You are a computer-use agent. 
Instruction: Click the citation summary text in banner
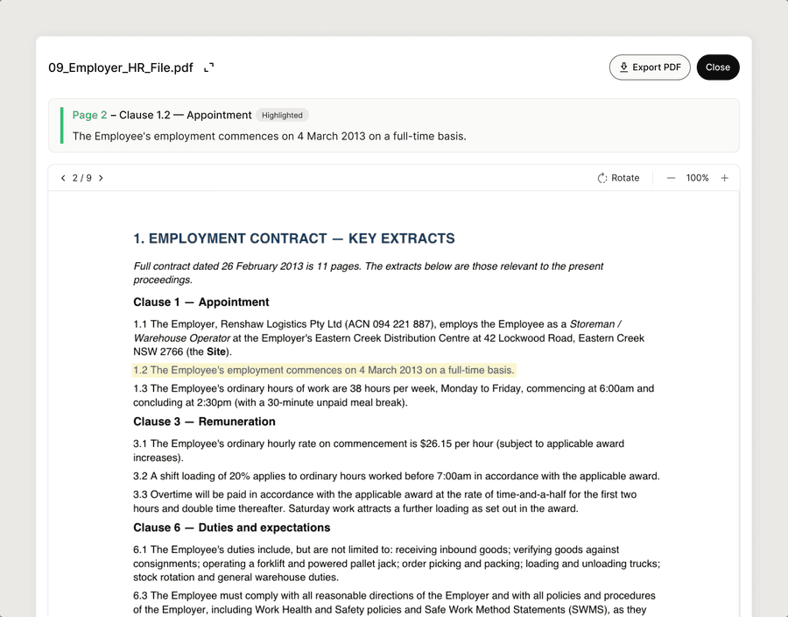pos(270,136)
